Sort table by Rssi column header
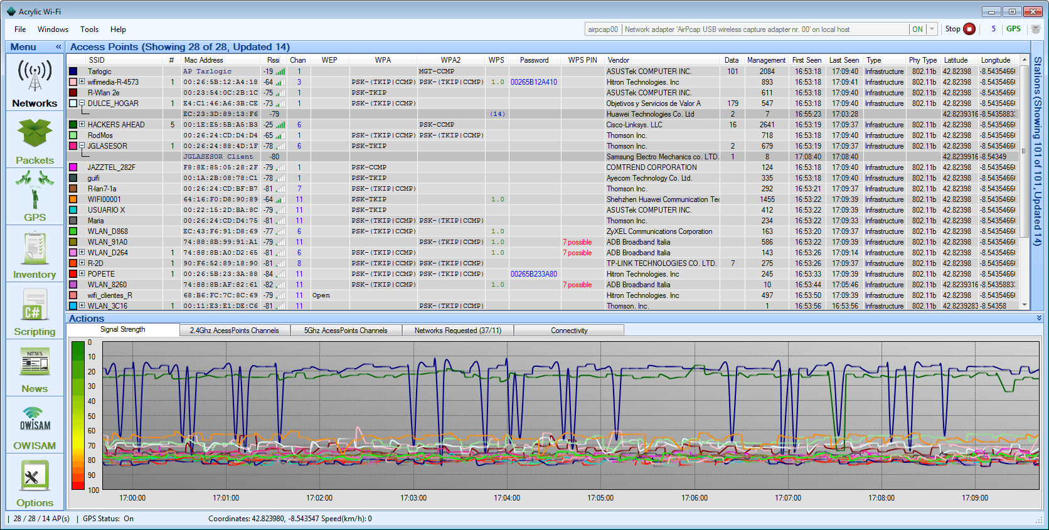 click(x=274, y=60)
